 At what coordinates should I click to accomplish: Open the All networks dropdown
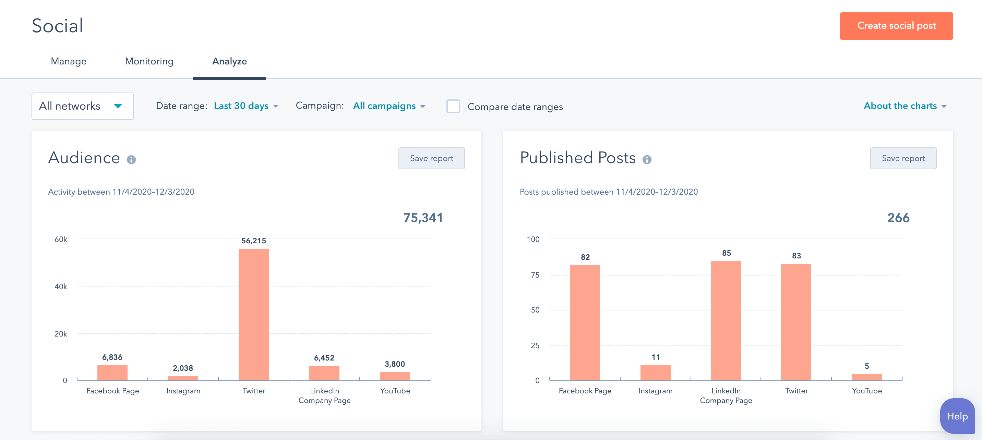(82, 106)
